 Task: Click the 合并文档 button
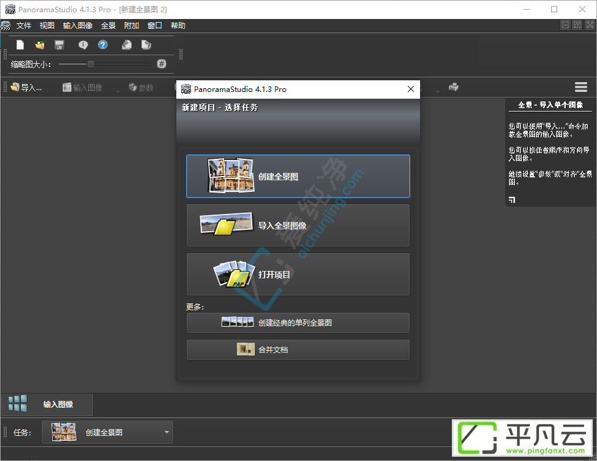[298, 349]
